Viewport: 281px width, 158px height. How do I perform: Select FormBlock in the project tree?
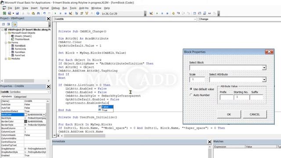point(20,46)
